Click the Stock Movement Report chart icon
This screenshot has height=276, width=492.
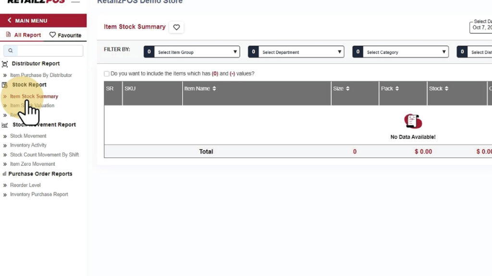click(x=5, y=125)
